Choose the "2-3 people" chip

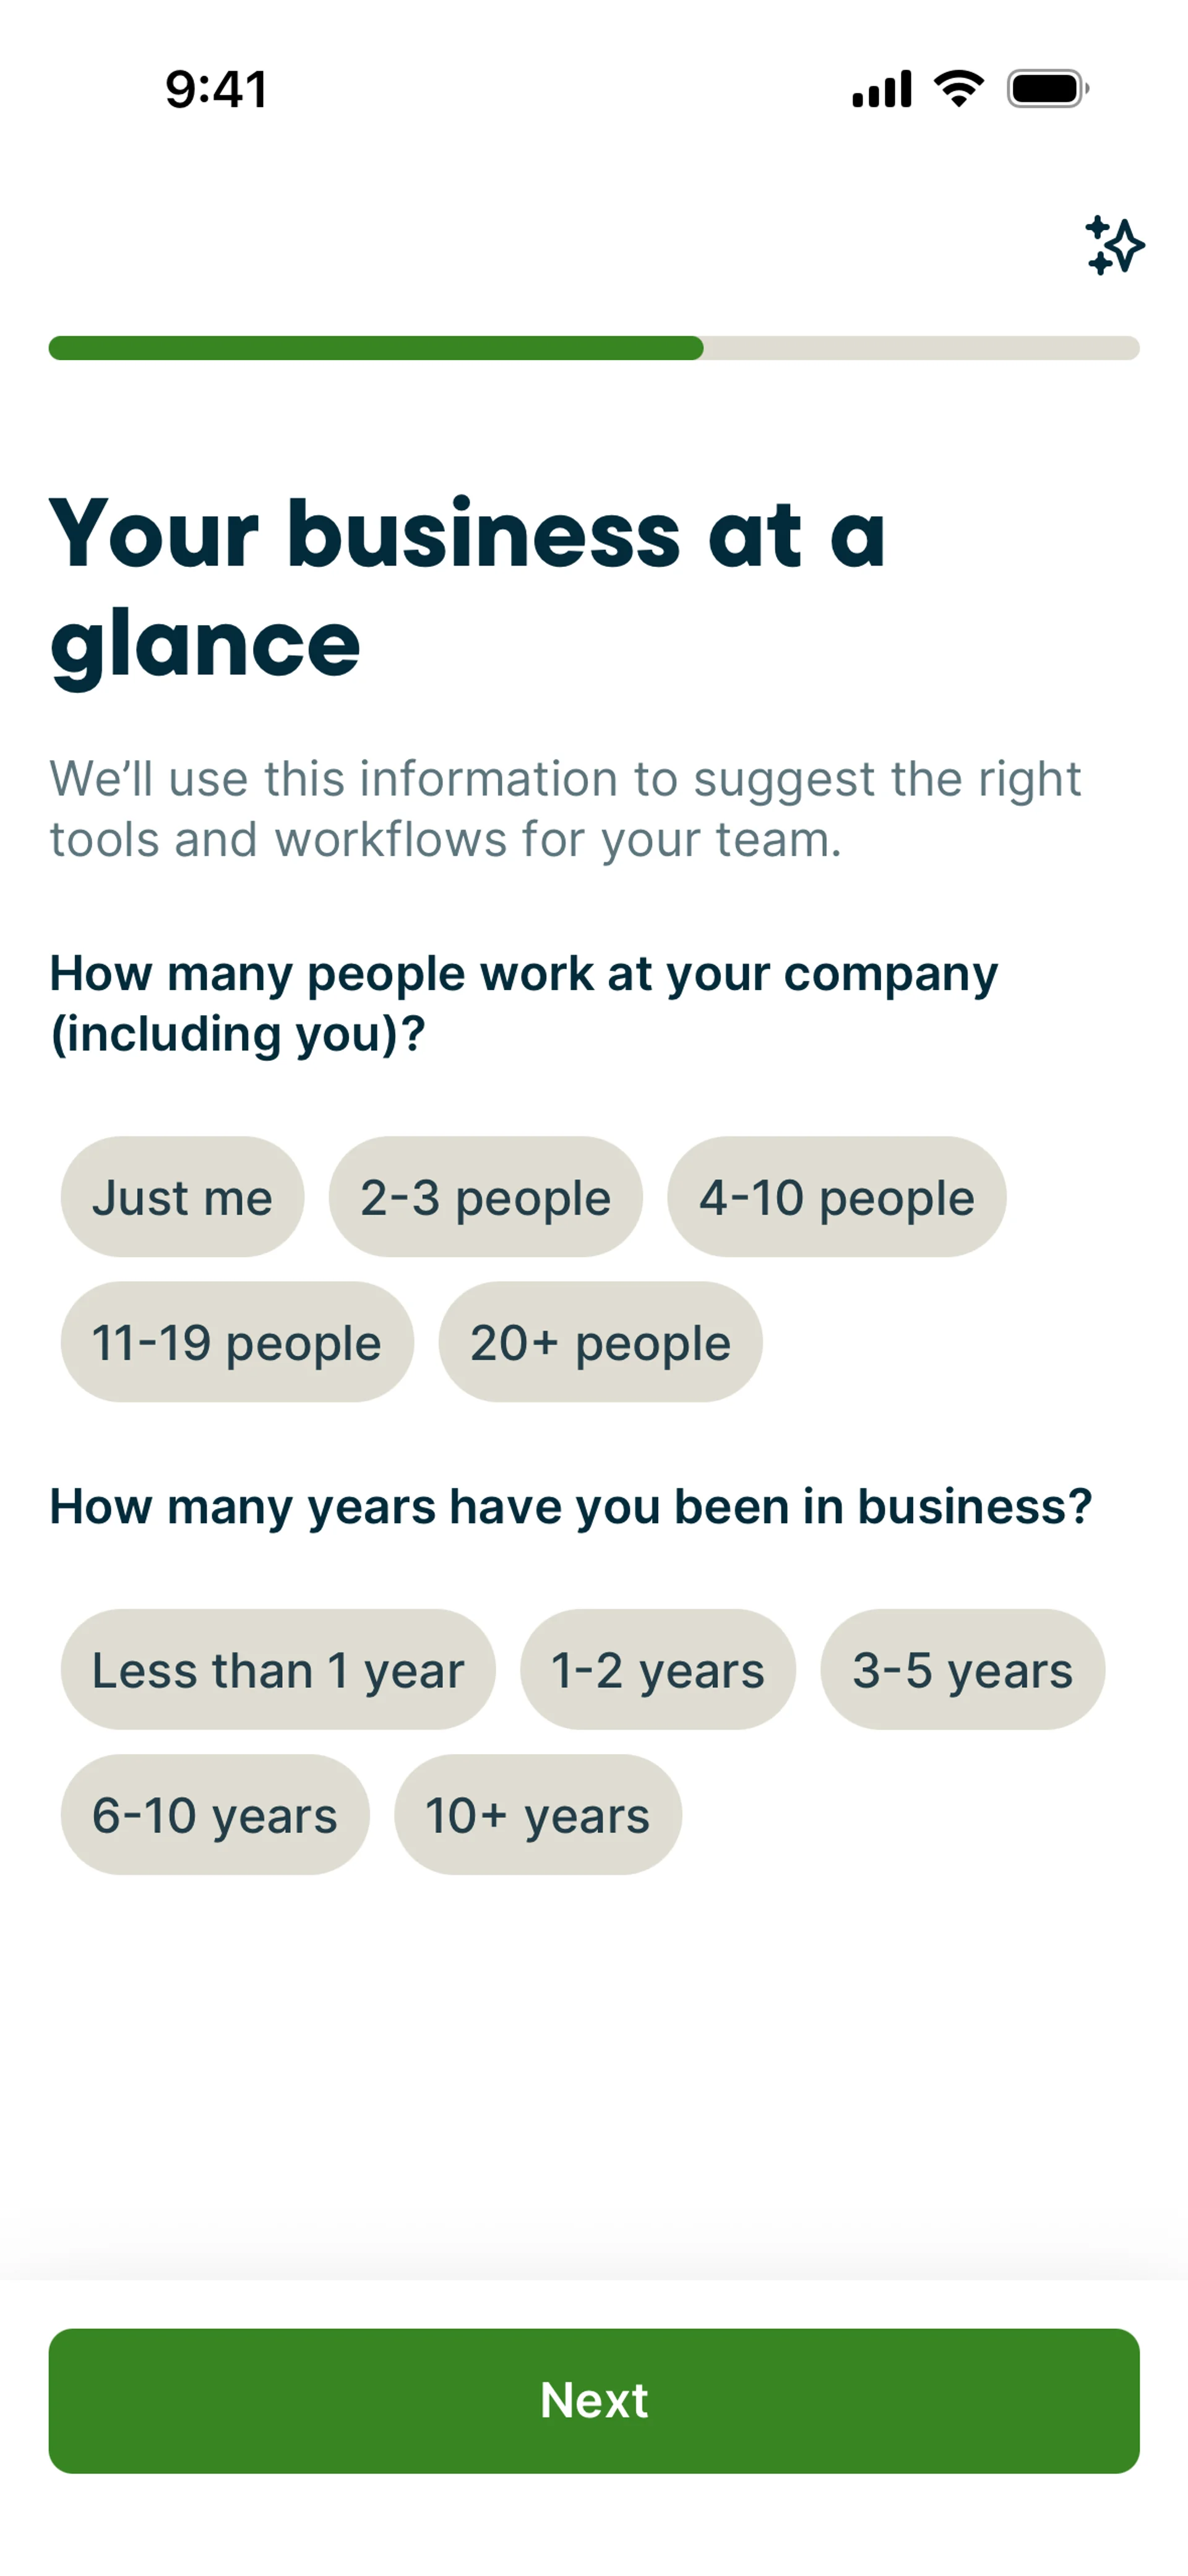pos(485,1197)
